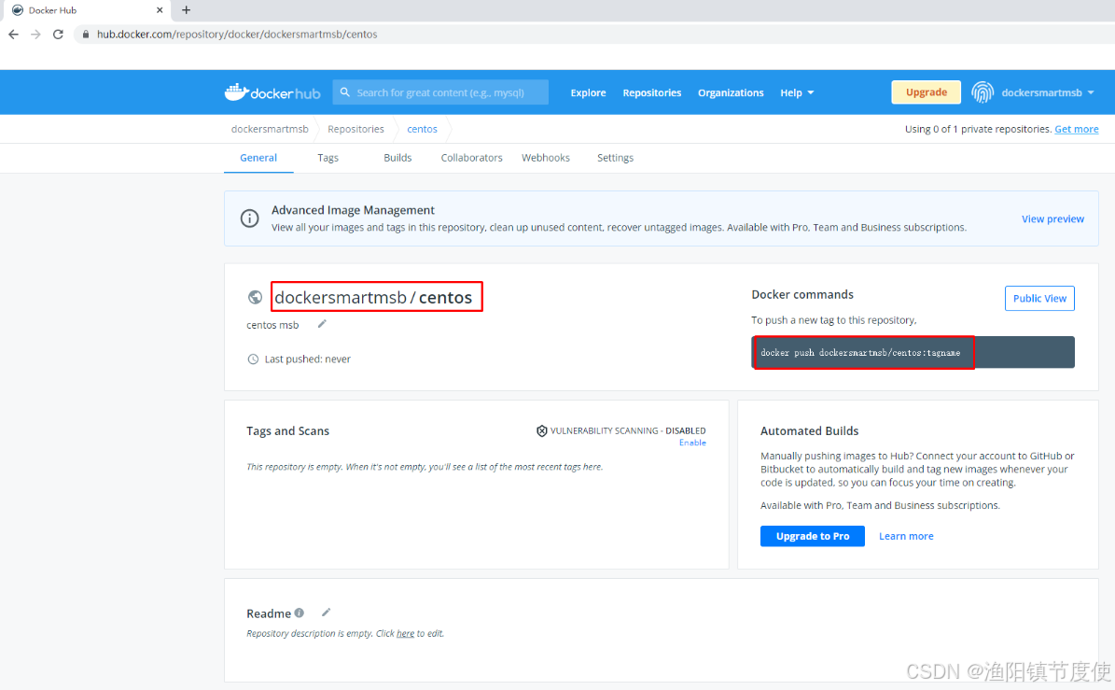Open a new browser tab with plus
Screen dimensions: 1115x690
tap(187, 10)
